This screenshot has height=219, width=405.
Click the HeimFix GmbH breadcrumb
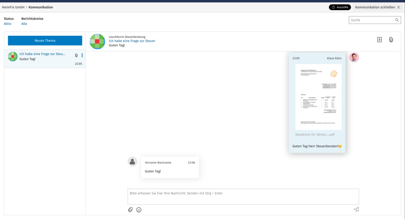(13, 7)
